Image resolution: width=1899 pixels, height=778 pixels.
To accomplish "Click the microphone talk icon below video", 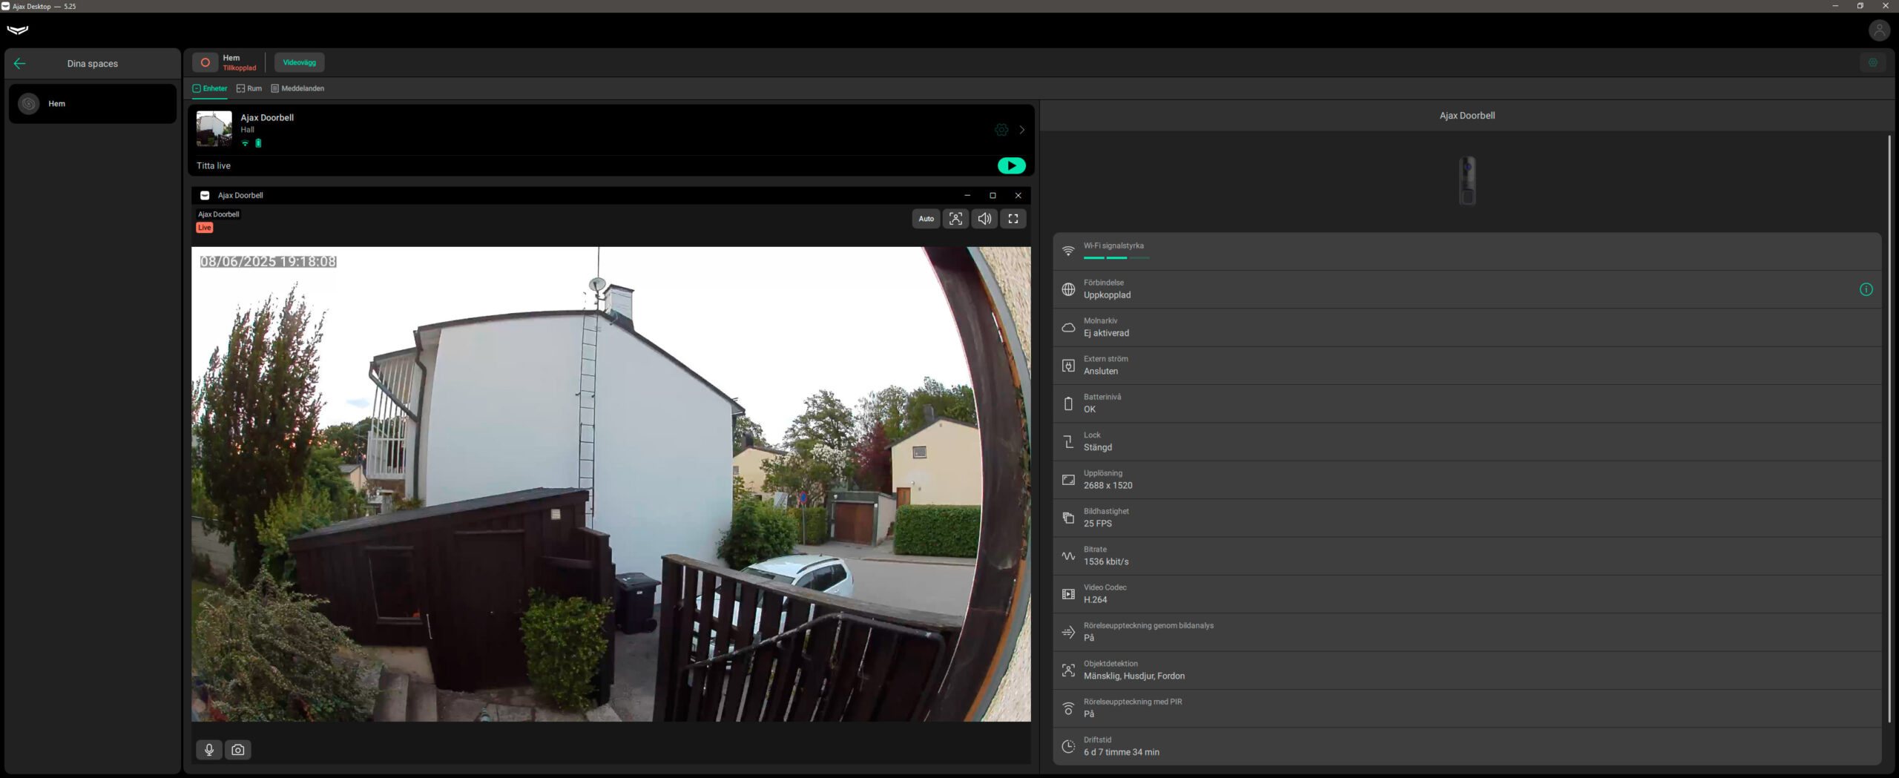I will (x=209, y=750).
